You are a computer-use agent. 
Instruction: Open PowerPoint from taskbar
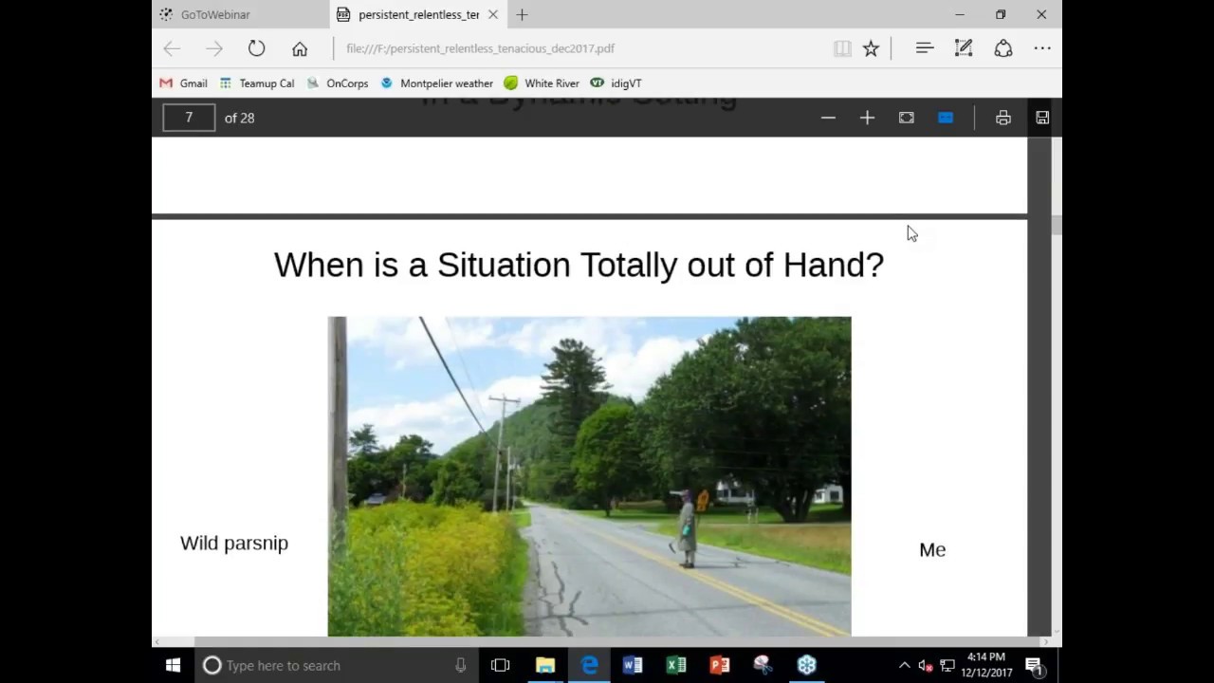[x=720, y=665]
